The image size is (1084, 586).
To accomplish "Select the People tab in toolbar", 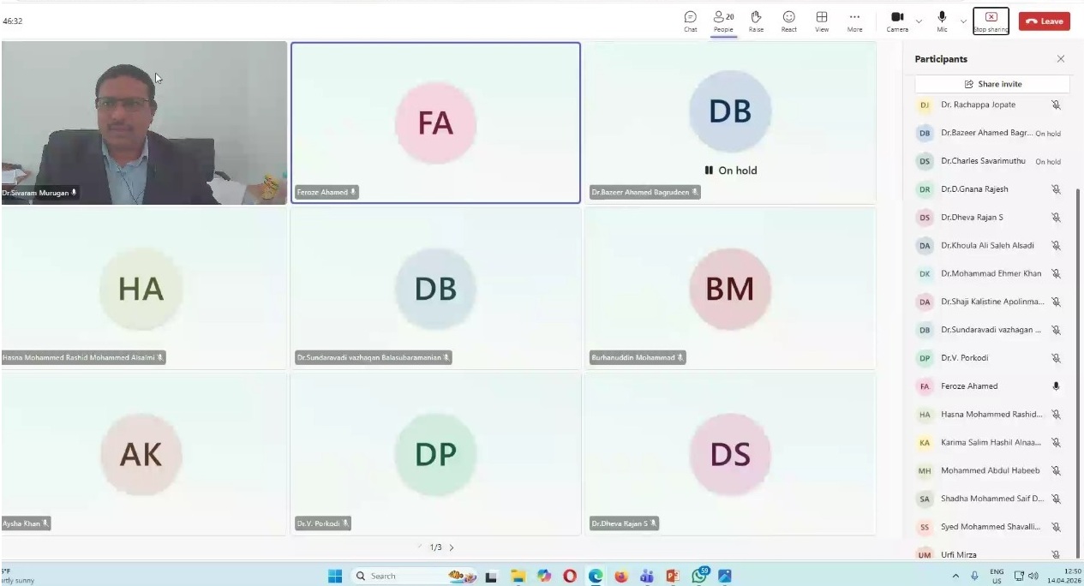I will (723, 21).
